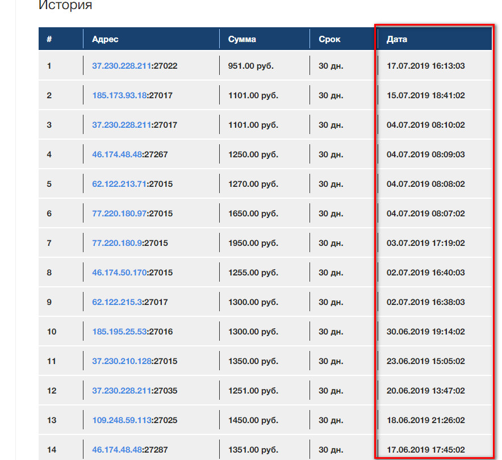Select date 03.07.2019 17:19:02

(x=425, y=243)
